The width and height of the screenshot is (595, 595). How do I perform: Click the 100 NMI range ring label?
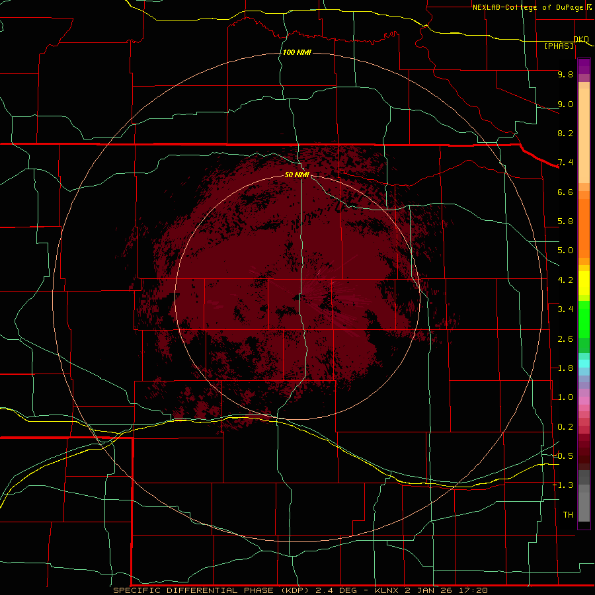tap(297, 52)
